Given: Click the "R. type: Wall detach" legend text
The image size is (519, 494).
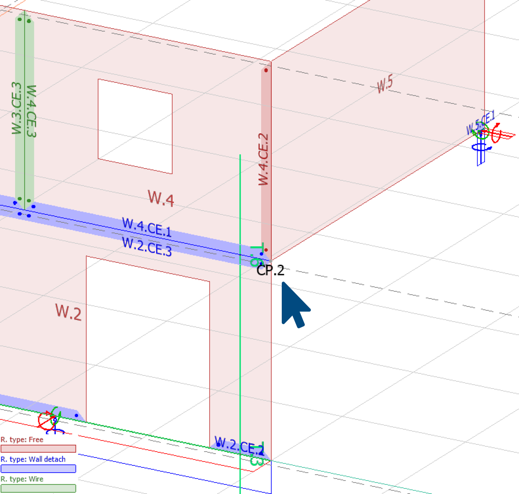Looking at the screenshot, I should pos(33,459).
